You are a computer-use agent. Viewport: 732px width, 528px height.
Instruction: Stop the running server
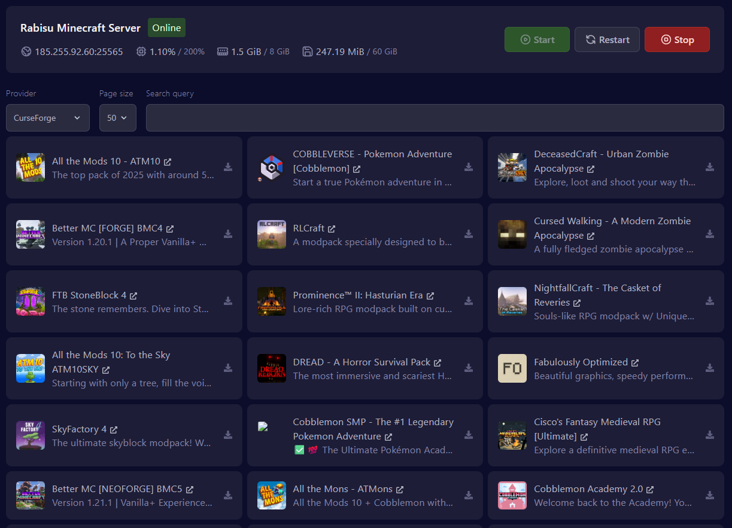[677, 39]
